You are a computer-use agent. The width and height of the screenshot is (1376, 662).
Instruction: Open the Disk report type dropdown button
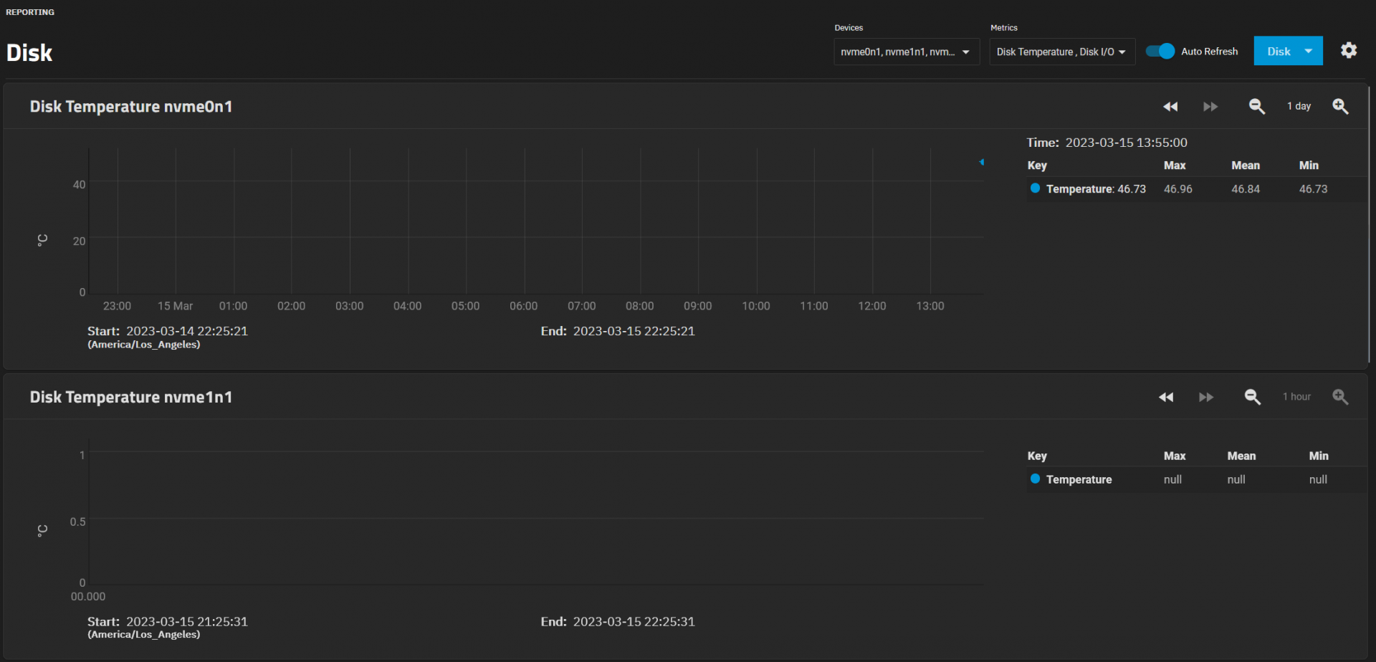point(1288,51)
